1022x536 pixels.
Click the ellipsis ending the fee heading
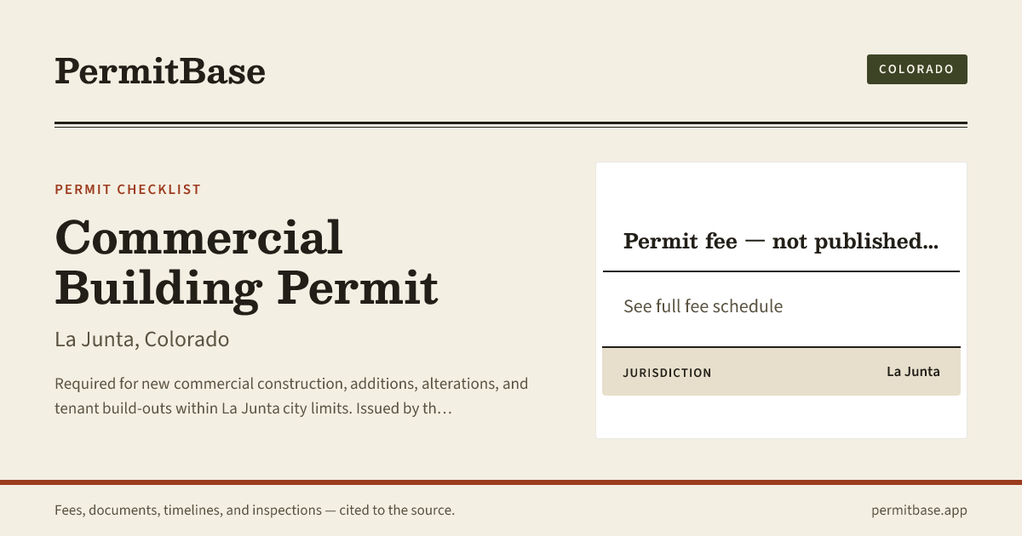click(x=930, y=242)
